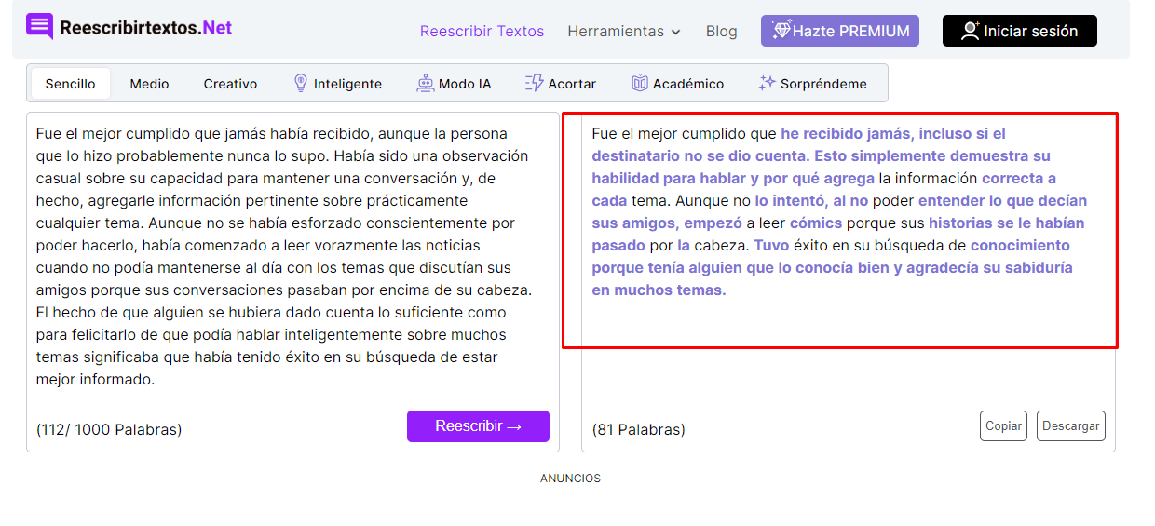Click highlighted word 'Tuvo' in output
The height and width of the screenshot is (526, 1155).
pos(771,245)
